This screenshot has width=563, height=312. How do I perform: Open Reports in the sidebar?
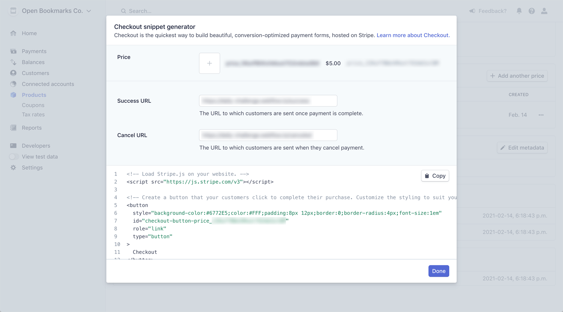click(32, 128)
